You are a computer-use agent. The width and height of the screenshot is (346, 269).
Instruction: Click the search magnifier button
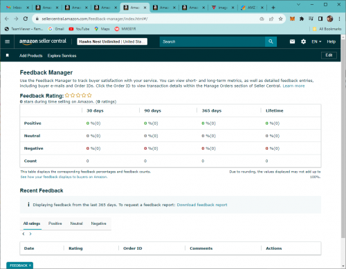[x=271, y=41]
